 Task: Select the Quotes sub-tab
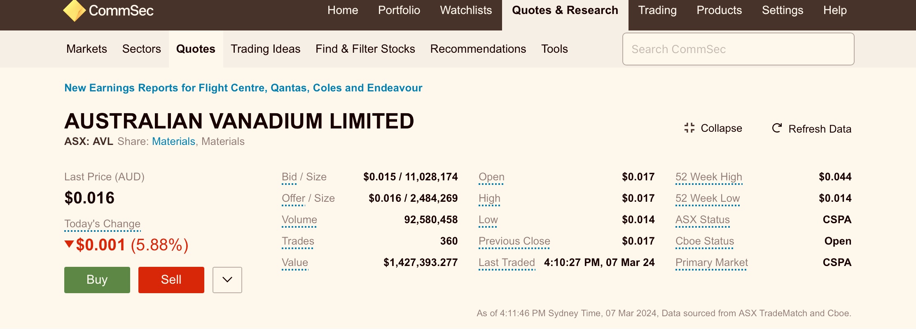tap(196, 49)
